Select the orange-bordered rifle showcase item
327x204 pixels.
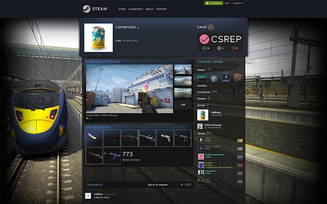coord(112,156)
